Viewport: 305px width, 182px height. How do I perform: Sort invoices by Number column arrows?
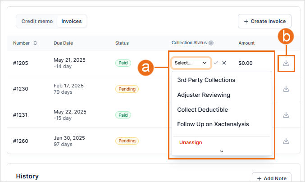pos(35,43)
